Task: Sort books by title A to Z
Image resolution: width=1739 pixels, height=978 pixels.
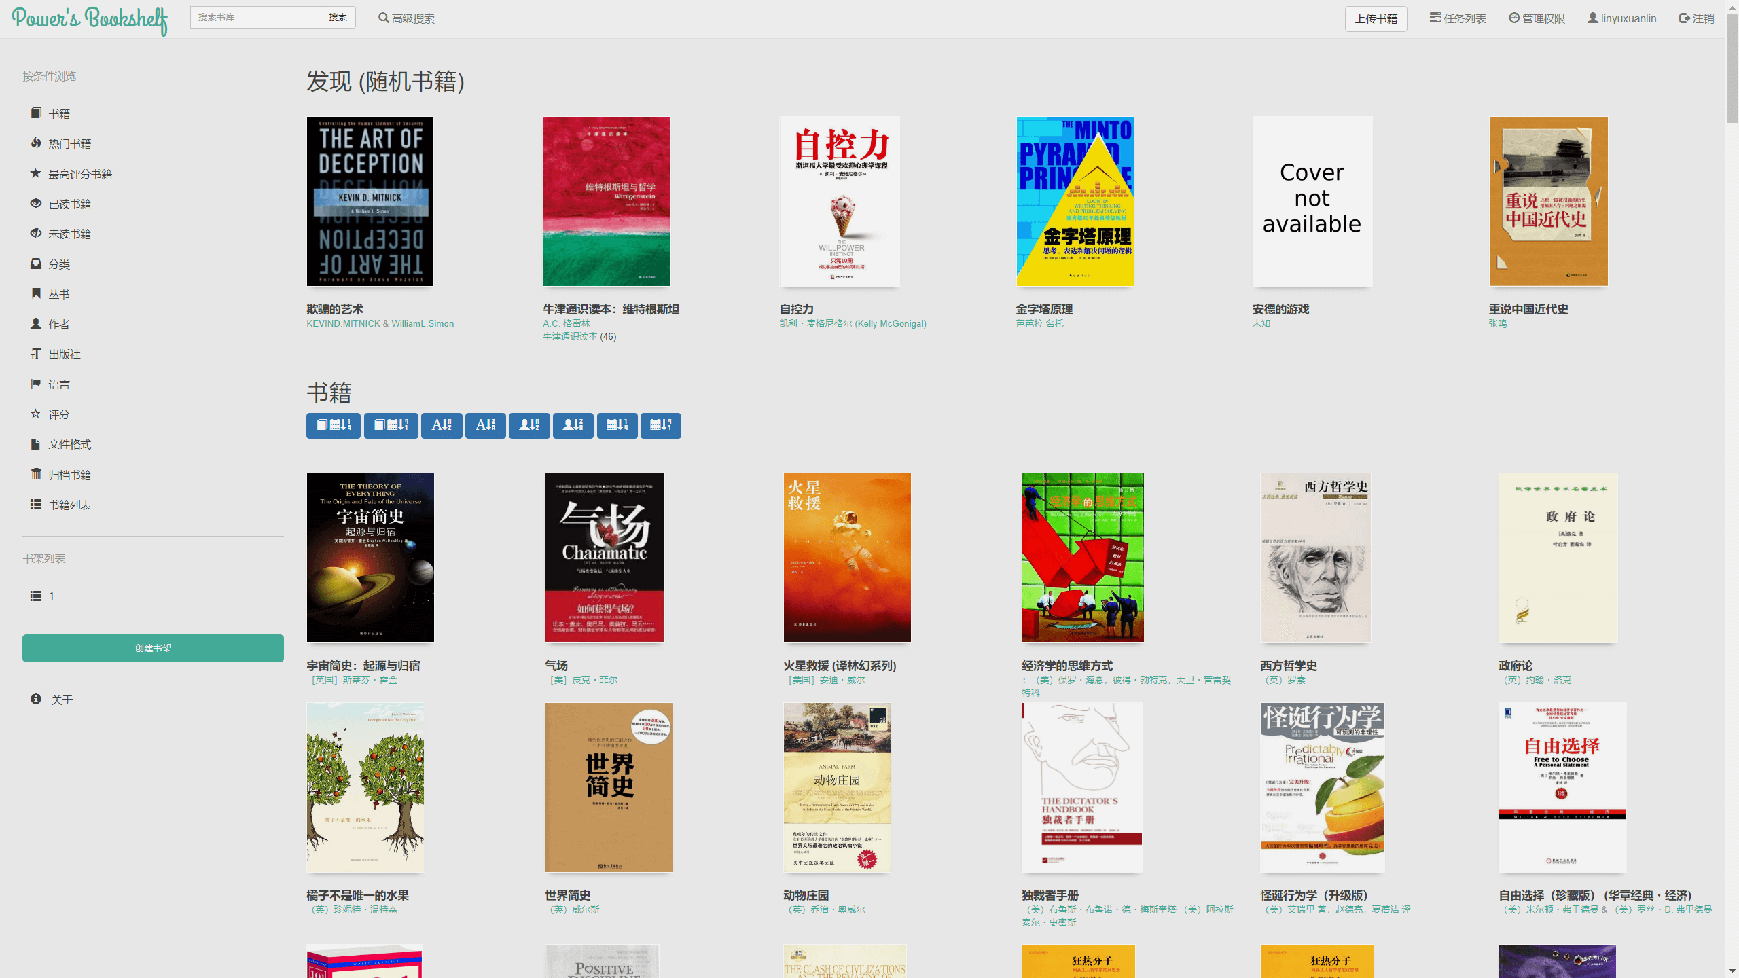Action: pyautogui.click(x=442, y=426)
